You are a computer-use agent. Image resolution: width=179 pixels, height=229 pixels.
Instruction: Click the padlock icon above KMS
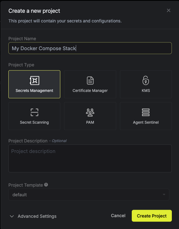(x=146, y=80)
